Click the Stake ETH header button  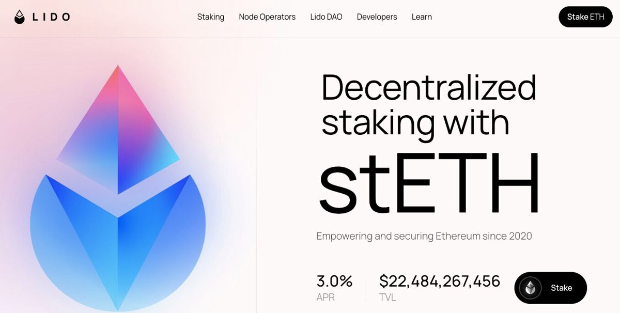tap(585, 17)
